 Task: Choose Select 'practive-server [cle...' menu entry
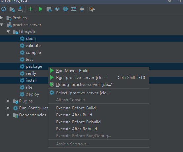coord(99,93)
